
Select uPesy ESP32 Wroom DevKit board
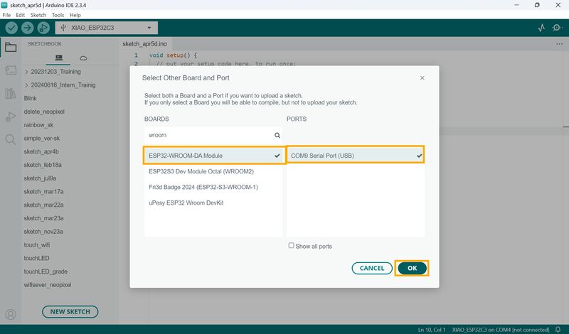tap(213, 203)
